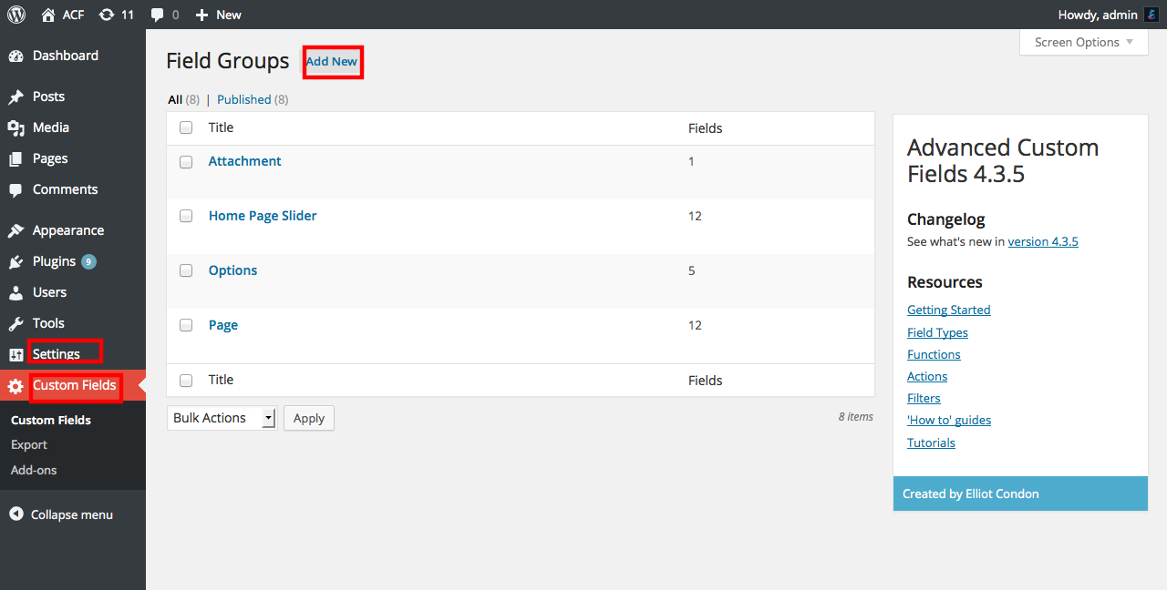
Task: Click the Add New field group button
Action: (332, 62)
